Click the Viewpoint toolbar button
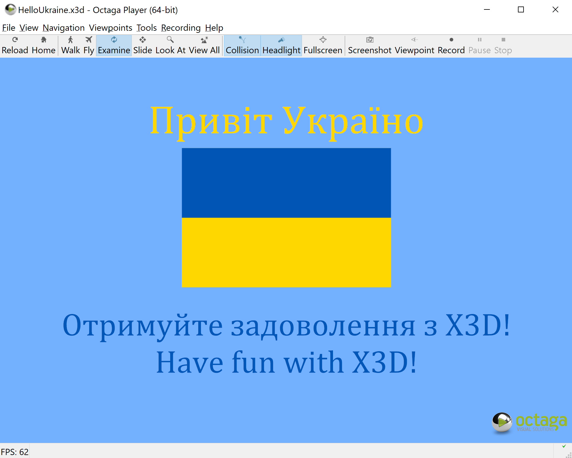This screenshot has height=458, width=572. click(414, 45)
